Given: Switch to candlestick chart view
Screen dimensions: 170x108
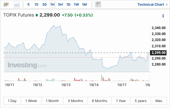Looking at the screenshot, I should click(x=6, y=5).
